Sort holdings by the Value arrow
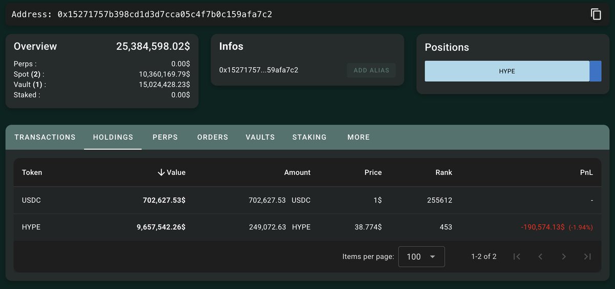The width and height of the screenshot is (615, 289). pos(161,173)
